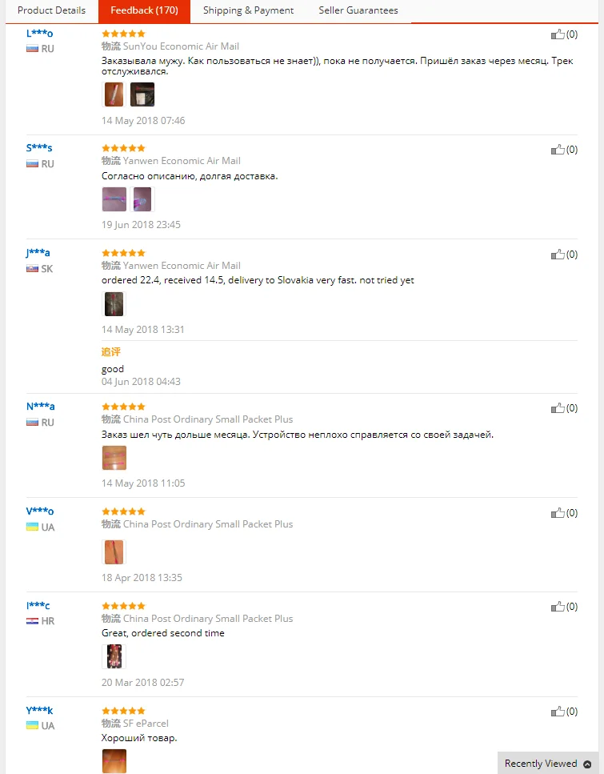Screen dimensions: 604x774
Task: Like I***c's review from Croatia
Action: 558,608
